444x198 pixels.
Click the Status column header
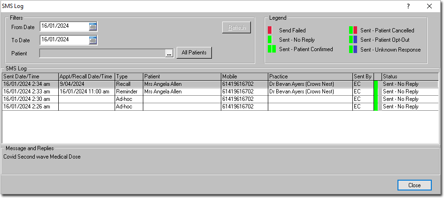coord(409,76)
